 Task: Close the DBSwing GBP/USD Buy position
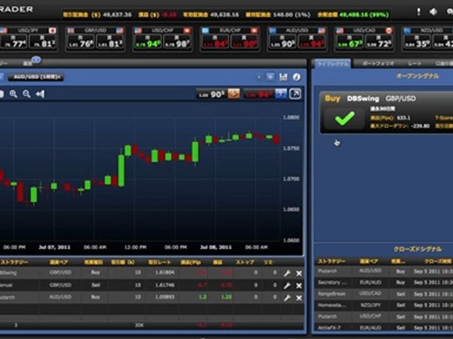coord(299,273)
